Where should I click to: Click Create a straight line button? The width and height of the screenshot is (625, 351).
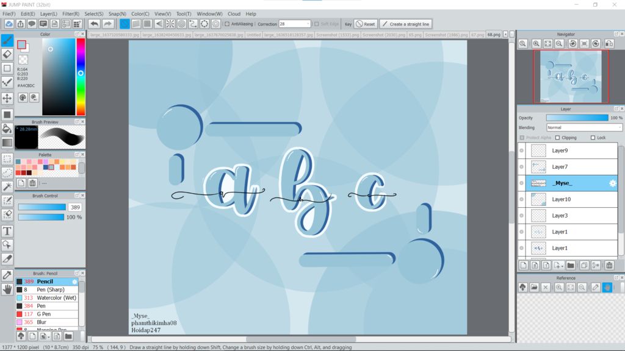(x=406, y=24)
